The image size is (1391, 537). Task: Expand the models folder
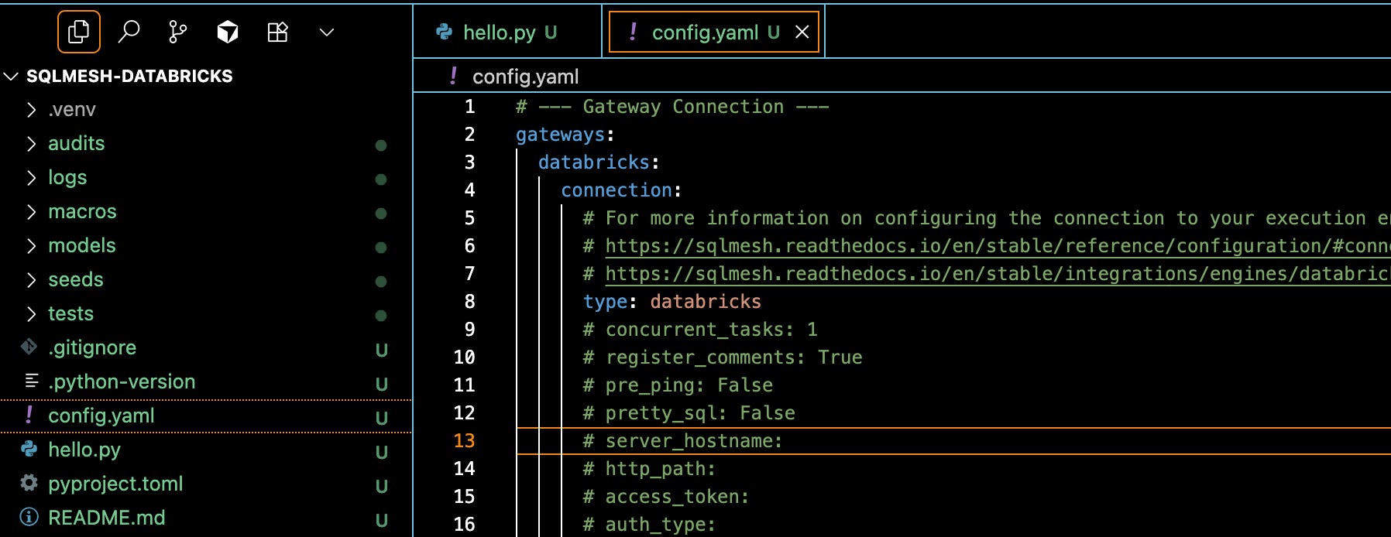[31, 246]
